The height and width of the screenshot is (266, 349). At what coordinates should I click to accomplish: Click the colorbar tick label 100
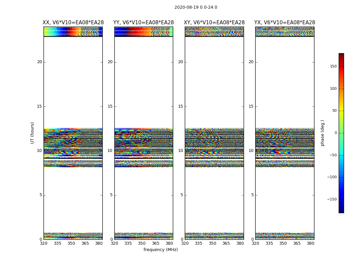tap(333, 88)
